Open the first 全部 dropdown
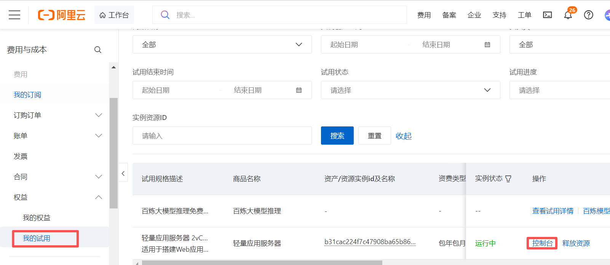 coord(222,44)
